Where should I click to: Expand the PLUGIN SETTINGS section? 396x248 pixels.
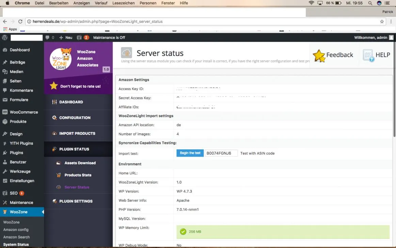coord(76,201)
